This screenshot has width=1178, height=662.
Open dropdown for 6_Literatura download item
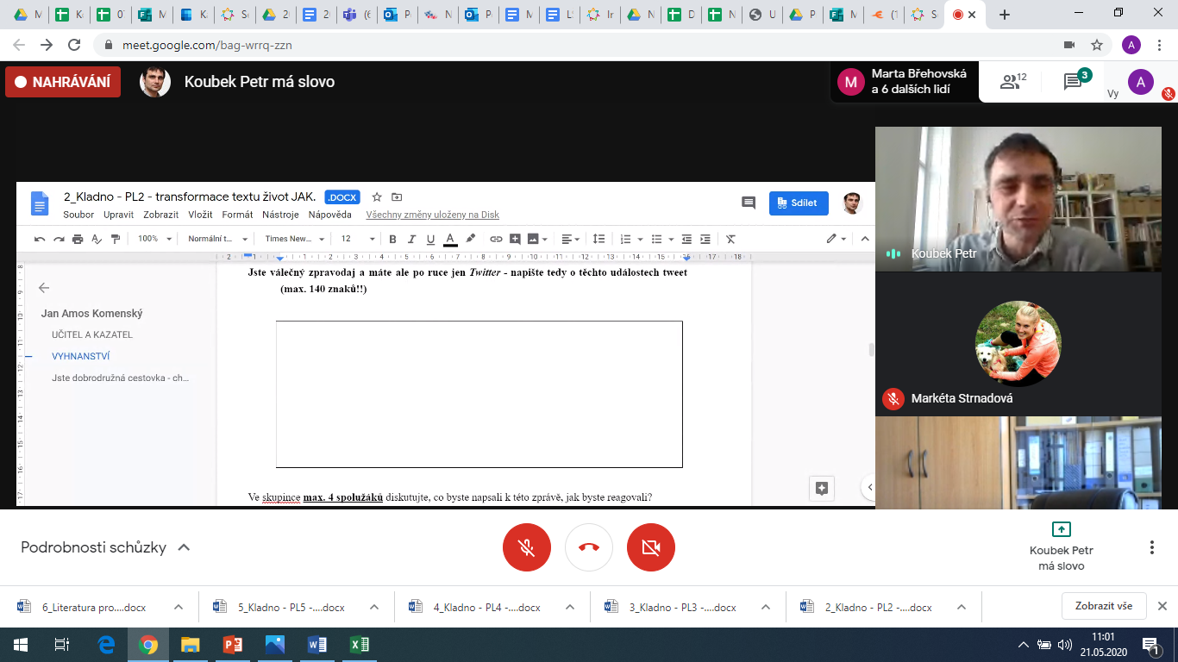coord(179,607)
